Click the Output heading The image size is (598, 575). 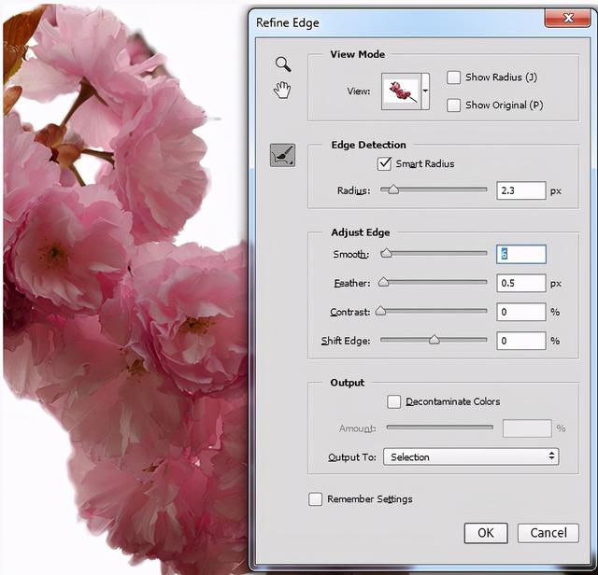[347, 383]
